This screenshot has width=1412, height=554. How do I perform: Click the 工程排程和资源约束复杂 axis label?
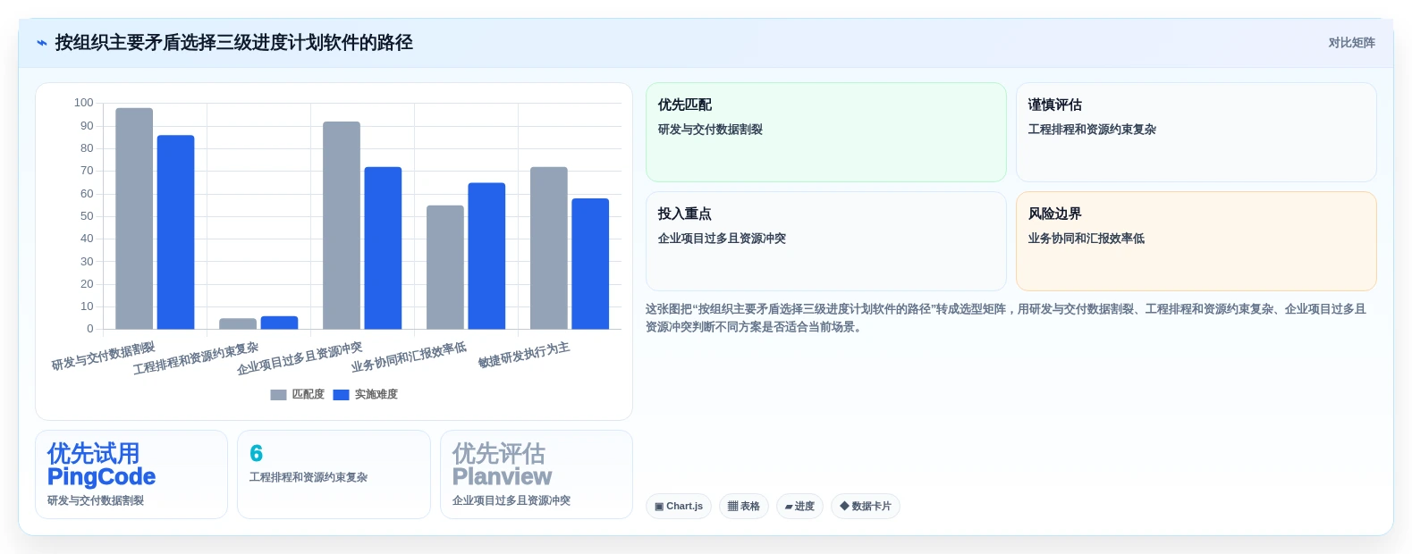pos(196,358)
